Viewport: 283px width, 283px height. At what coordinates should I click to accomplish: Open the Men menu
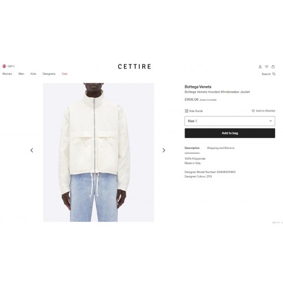[x=22, y=74]
